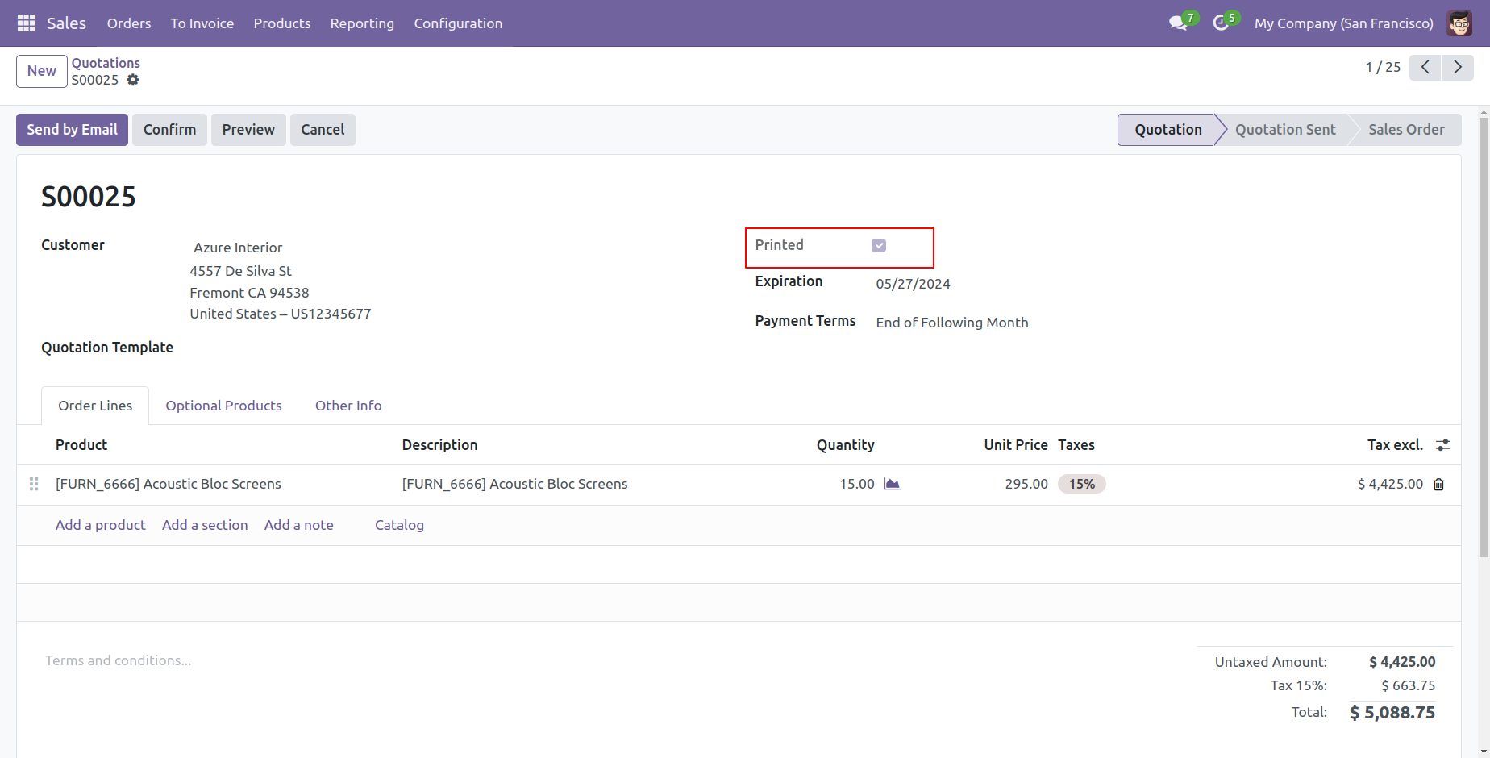The width and height of the screenshot is (1490, 758).
Task: Click the Quantity column header
Action: point(845,445)
